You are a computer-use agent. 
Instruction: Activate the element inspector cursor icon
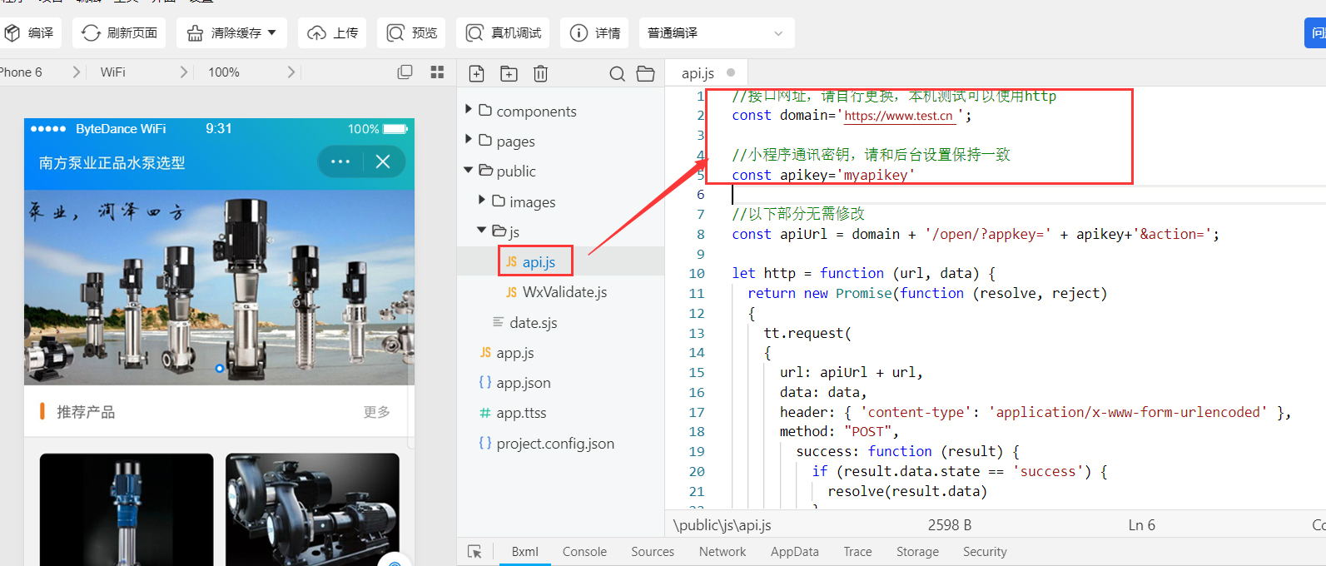click(x=474, y=552)
